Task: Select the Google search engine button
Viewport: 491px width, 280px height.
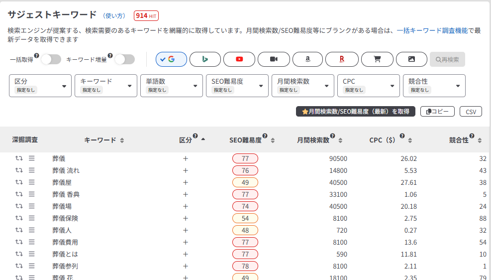Action: (171, 59)
